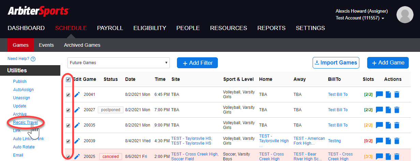420x161 pixels.
Task: Open Test Bill To for game 20041
Action: 338,94
